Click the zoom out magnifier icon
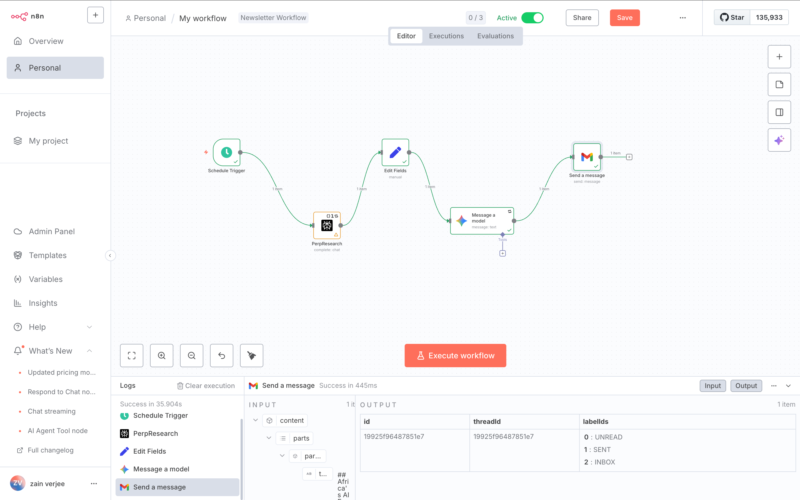This screenshot has width=800, height=500. click(191, 356)
